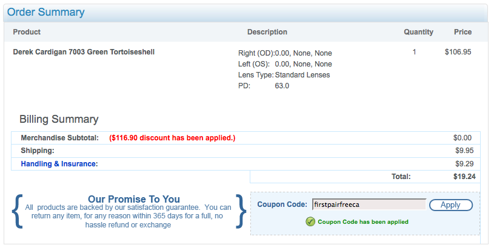This screenshot has width=491, height=248.
Task: Click the Order Summary heading
Action: (x=45, y=12)
